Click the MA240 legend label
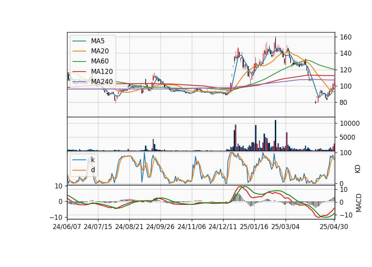Image resolution: width=372 pixels, height=267 pixels. point(102,82)
